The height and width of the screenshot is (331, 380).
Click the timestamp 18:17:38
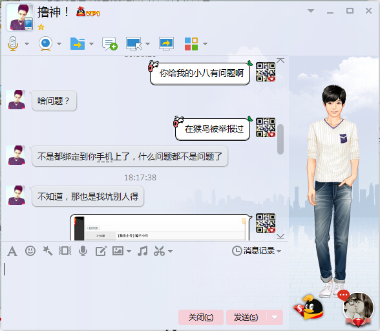coord(140,178)
